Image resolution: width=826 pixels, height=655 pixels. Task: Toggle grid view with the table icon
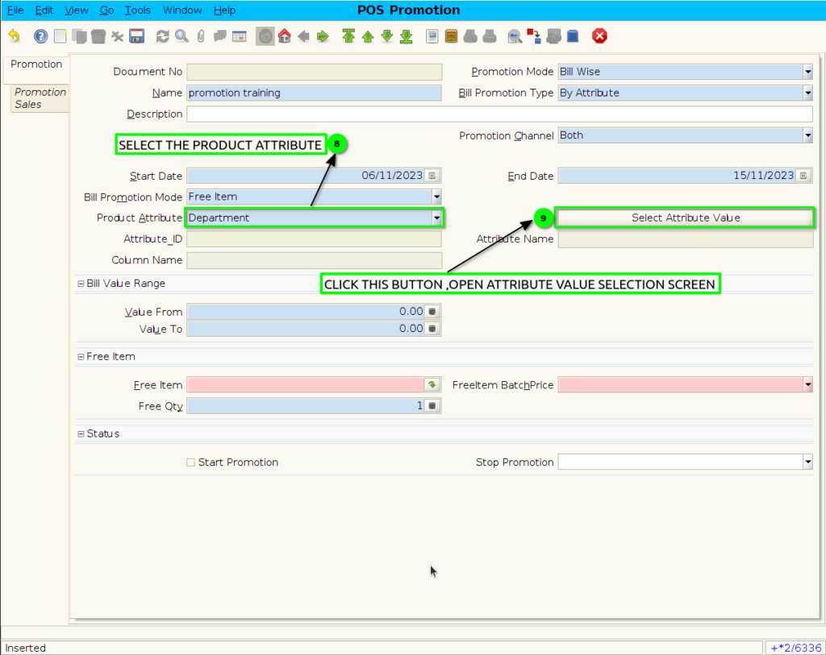pyautogui.click(x=239, y=36)
